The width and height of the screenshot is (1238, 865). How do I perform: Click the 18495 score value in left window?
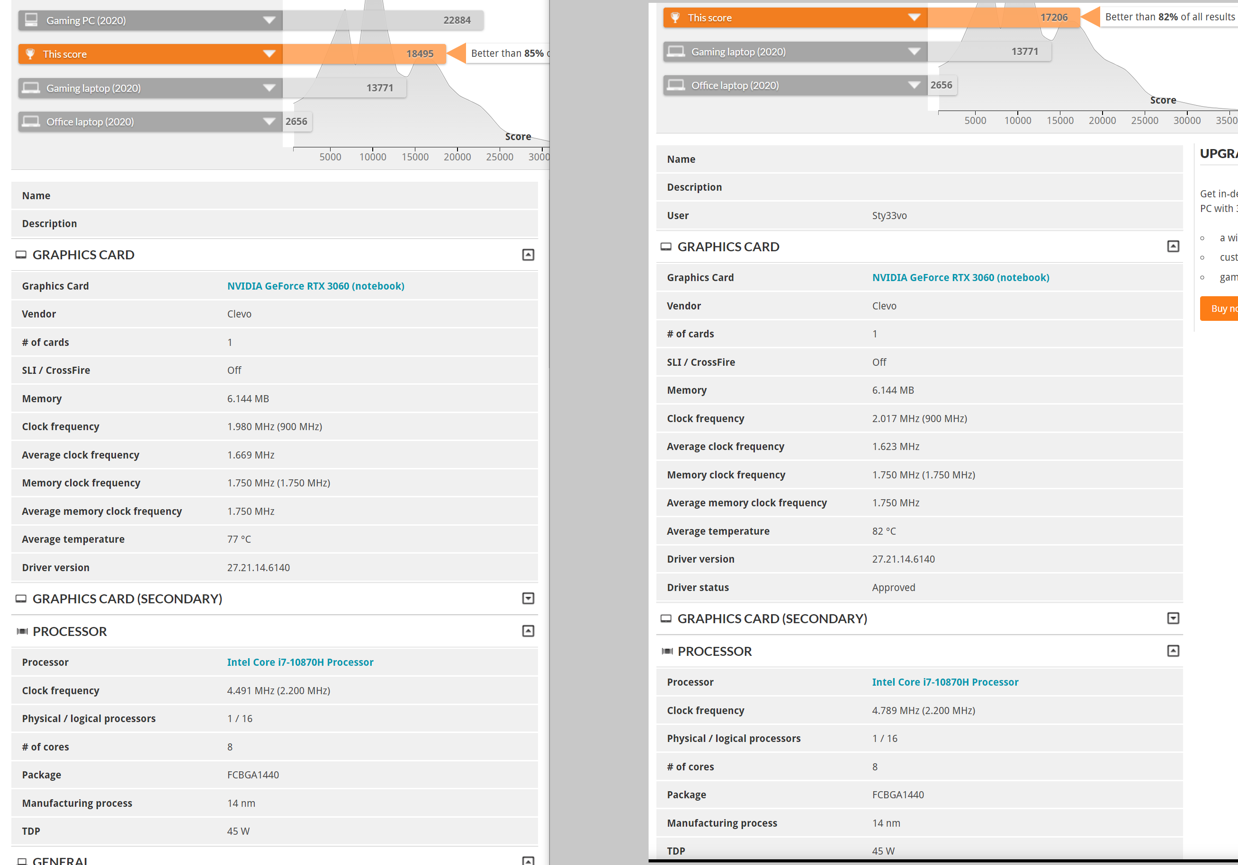pyautogui.click(x=420, y=54)
